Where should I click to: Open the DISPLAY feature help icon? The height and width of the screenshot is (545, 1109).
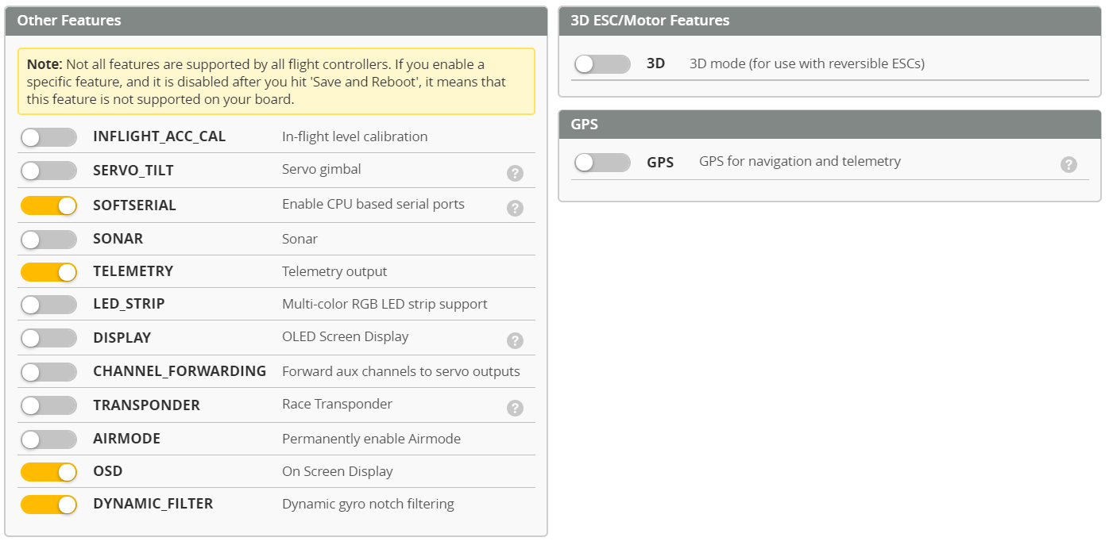coord(515,340)
